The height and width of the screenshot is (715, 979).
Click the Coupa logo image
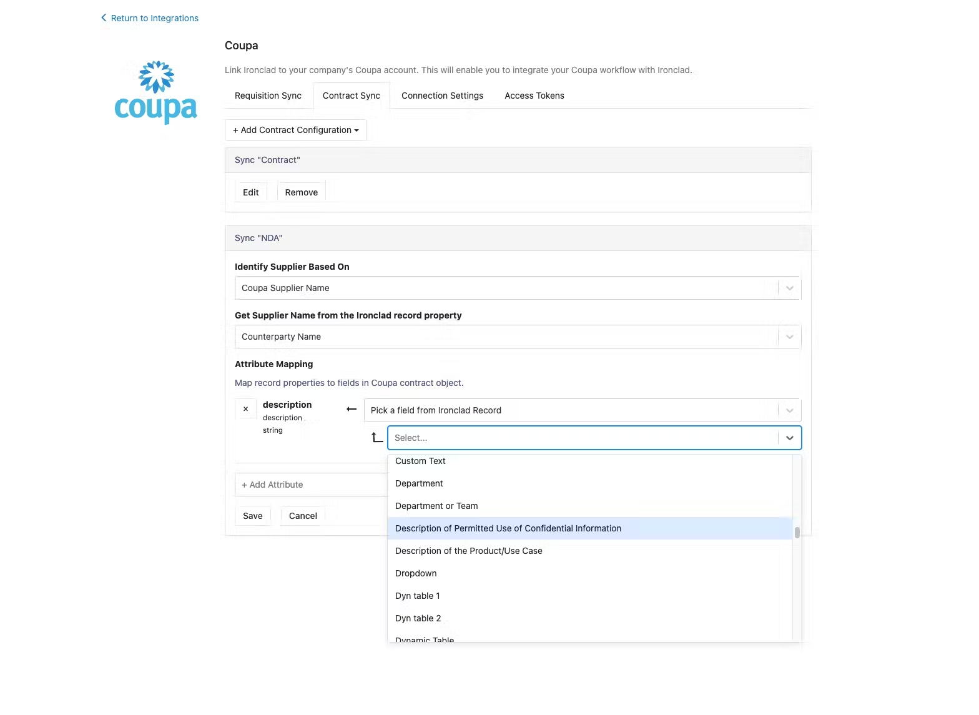[x=155, y=92]
